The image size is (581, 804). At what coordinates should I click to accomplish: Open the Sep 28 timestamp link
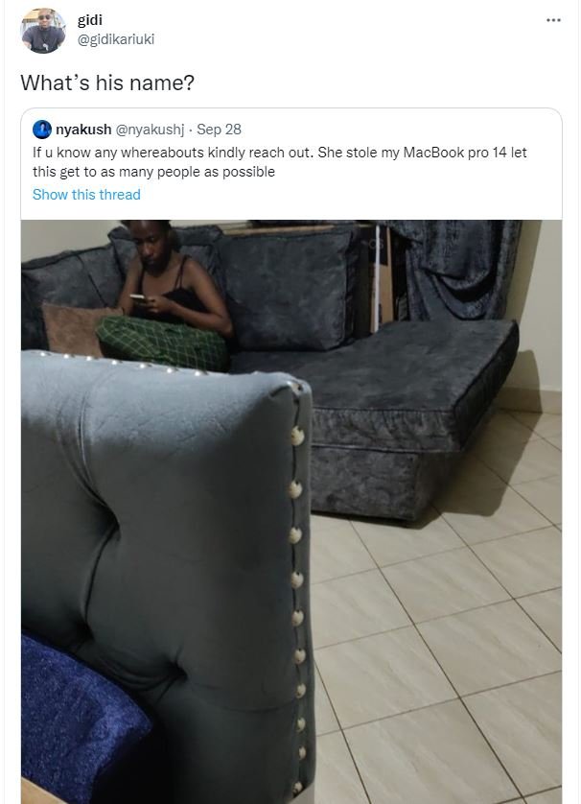[219, 130]
